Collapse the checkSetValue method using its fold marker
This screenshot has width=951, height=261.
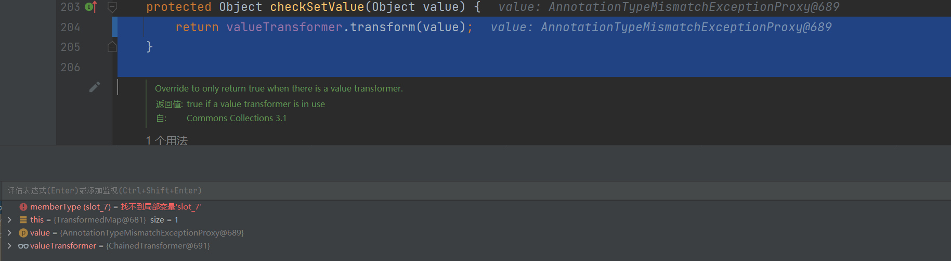112,7
